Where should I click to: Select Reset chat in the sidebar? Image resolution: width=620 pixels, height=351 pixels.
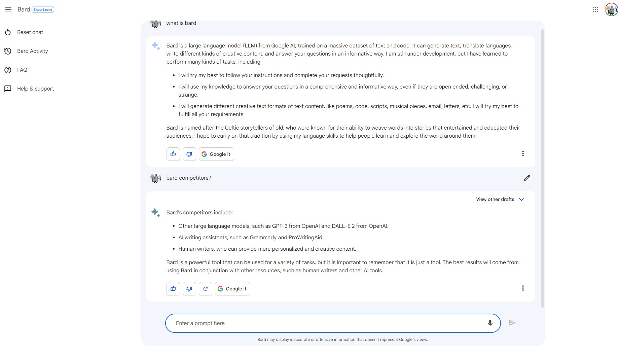coord(30,32)
